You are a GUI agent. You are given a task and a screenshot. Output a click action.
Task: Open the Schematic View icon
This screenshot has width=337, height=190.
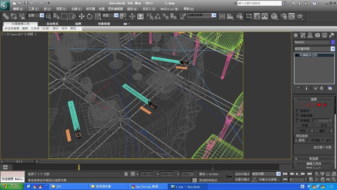[265, 16]
